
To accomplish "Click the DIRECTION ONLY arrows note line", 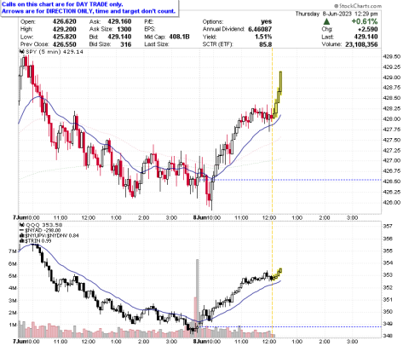I will click(x=89, y=11).
